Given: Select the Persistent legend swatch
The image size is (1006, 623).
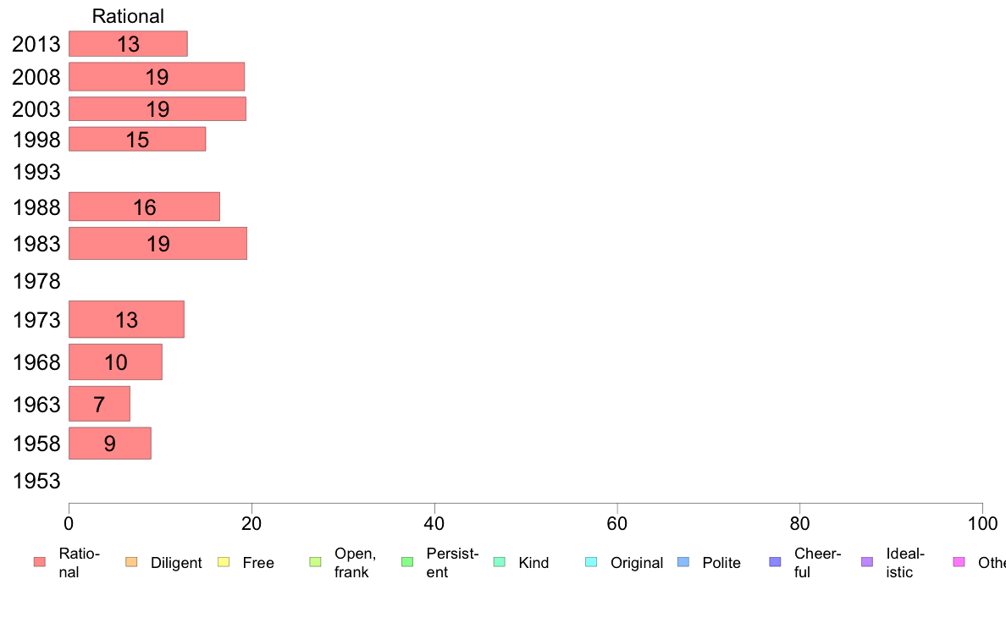Looking at the screenshot, I should [407, 562].
